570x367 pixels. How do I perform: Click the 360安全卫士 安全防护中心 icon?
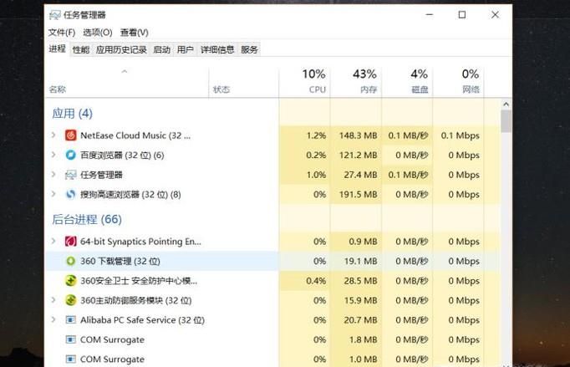pyautogui.click(x=70, y=280)
